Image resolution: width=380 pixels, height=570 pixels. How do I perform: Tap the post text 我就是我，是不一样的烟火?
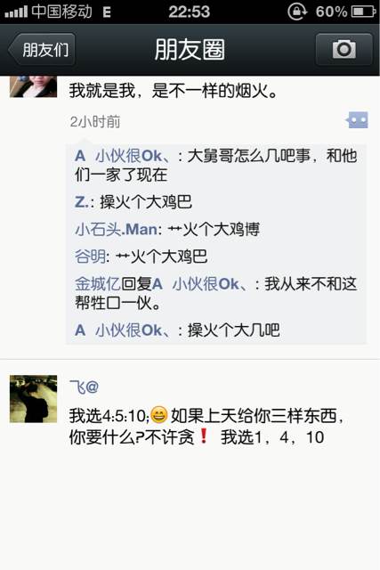pos(174,91)
